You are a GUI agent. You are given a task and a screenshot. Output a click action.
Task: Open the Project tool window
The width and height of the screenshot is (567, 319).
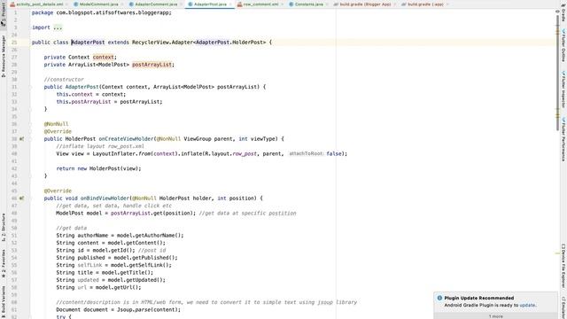point(4,14)
